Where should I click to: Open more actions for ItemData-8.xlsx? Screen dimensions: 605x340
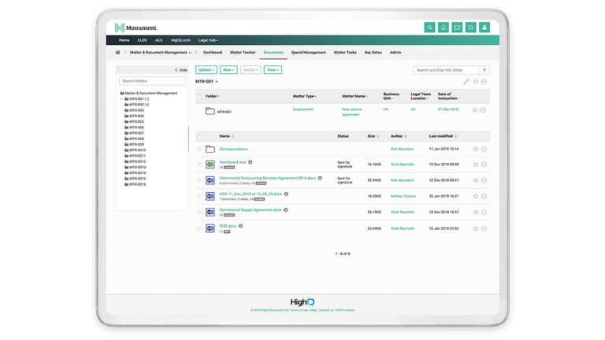point(484,164)
